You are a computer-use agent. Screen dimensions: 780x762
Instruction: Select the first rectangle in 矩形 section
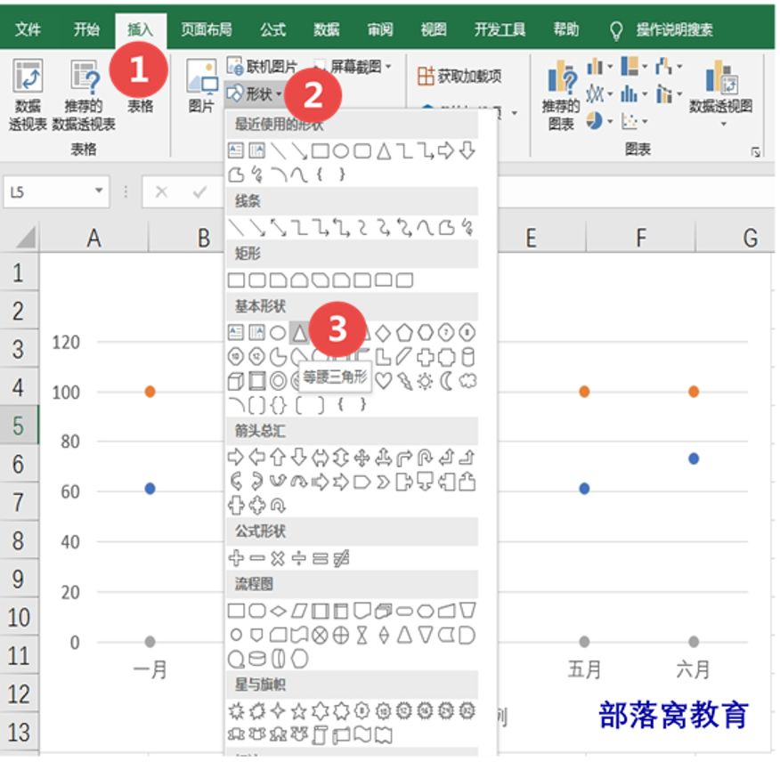click(x=236, y=280)
